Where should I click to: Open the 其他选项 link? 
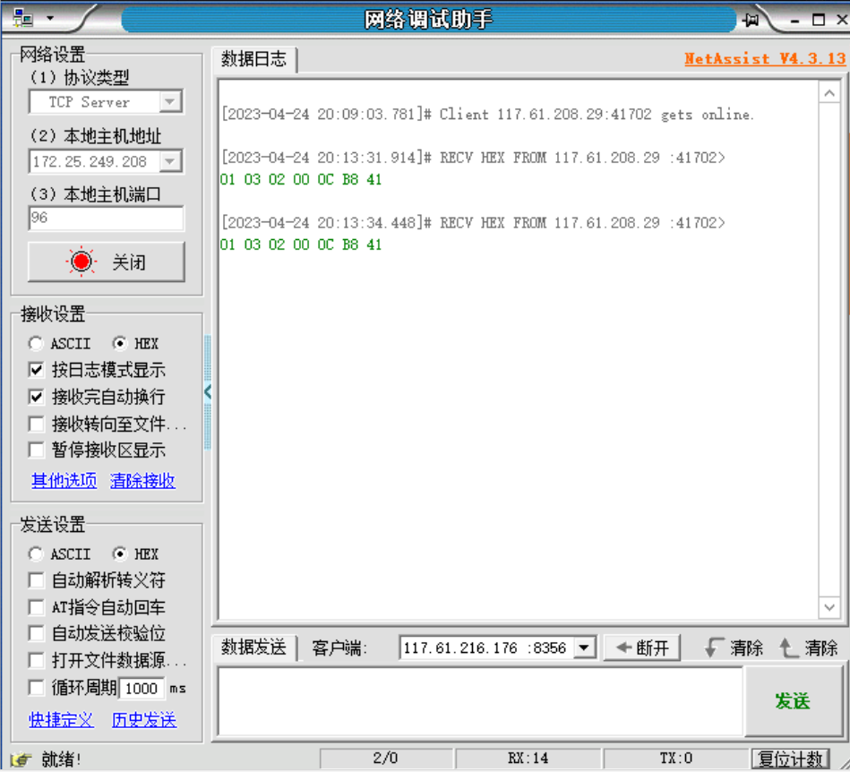click(x=64, y=480)
